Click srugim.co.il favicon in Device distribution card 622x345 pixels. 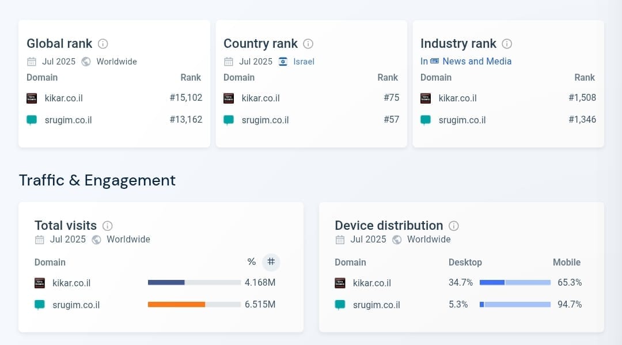pyautogui.click(x=340, y=305)
